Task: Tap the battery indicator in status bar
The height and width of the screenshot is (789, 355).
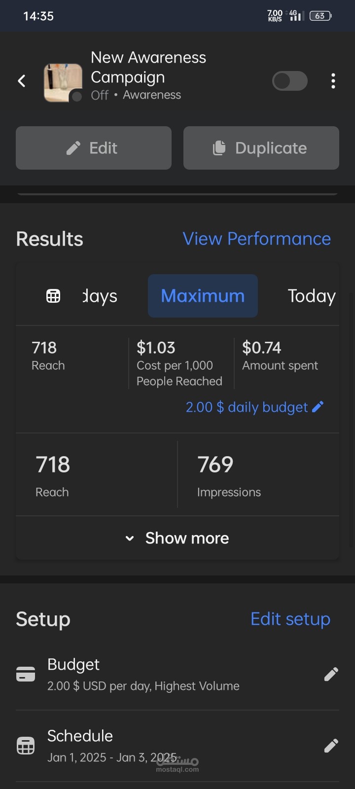Action: click(x=320, y=16)
